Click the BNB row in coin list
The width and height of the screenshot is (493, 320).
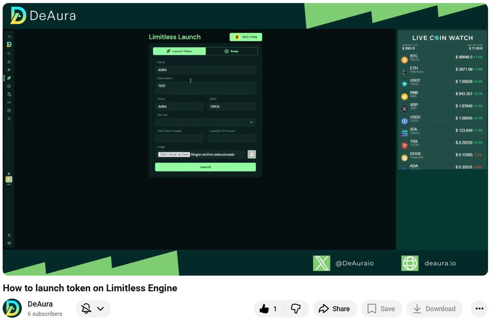point(442,96)
